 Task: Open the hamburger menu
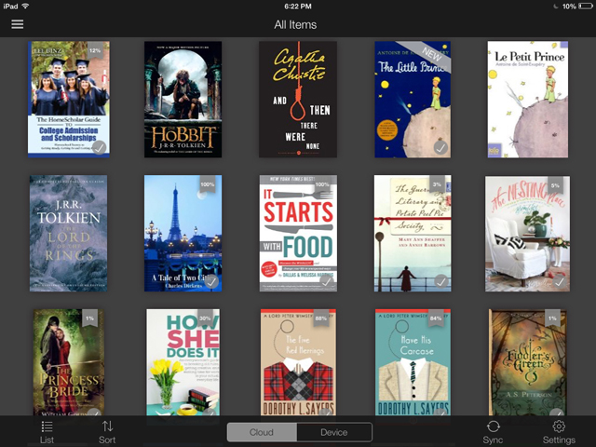18,24
